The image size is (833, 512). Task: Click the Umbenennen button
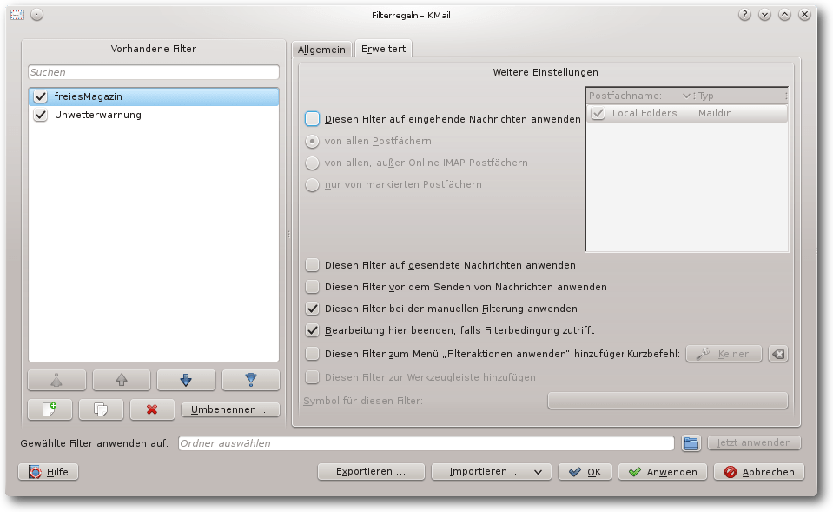coord(230,409)
